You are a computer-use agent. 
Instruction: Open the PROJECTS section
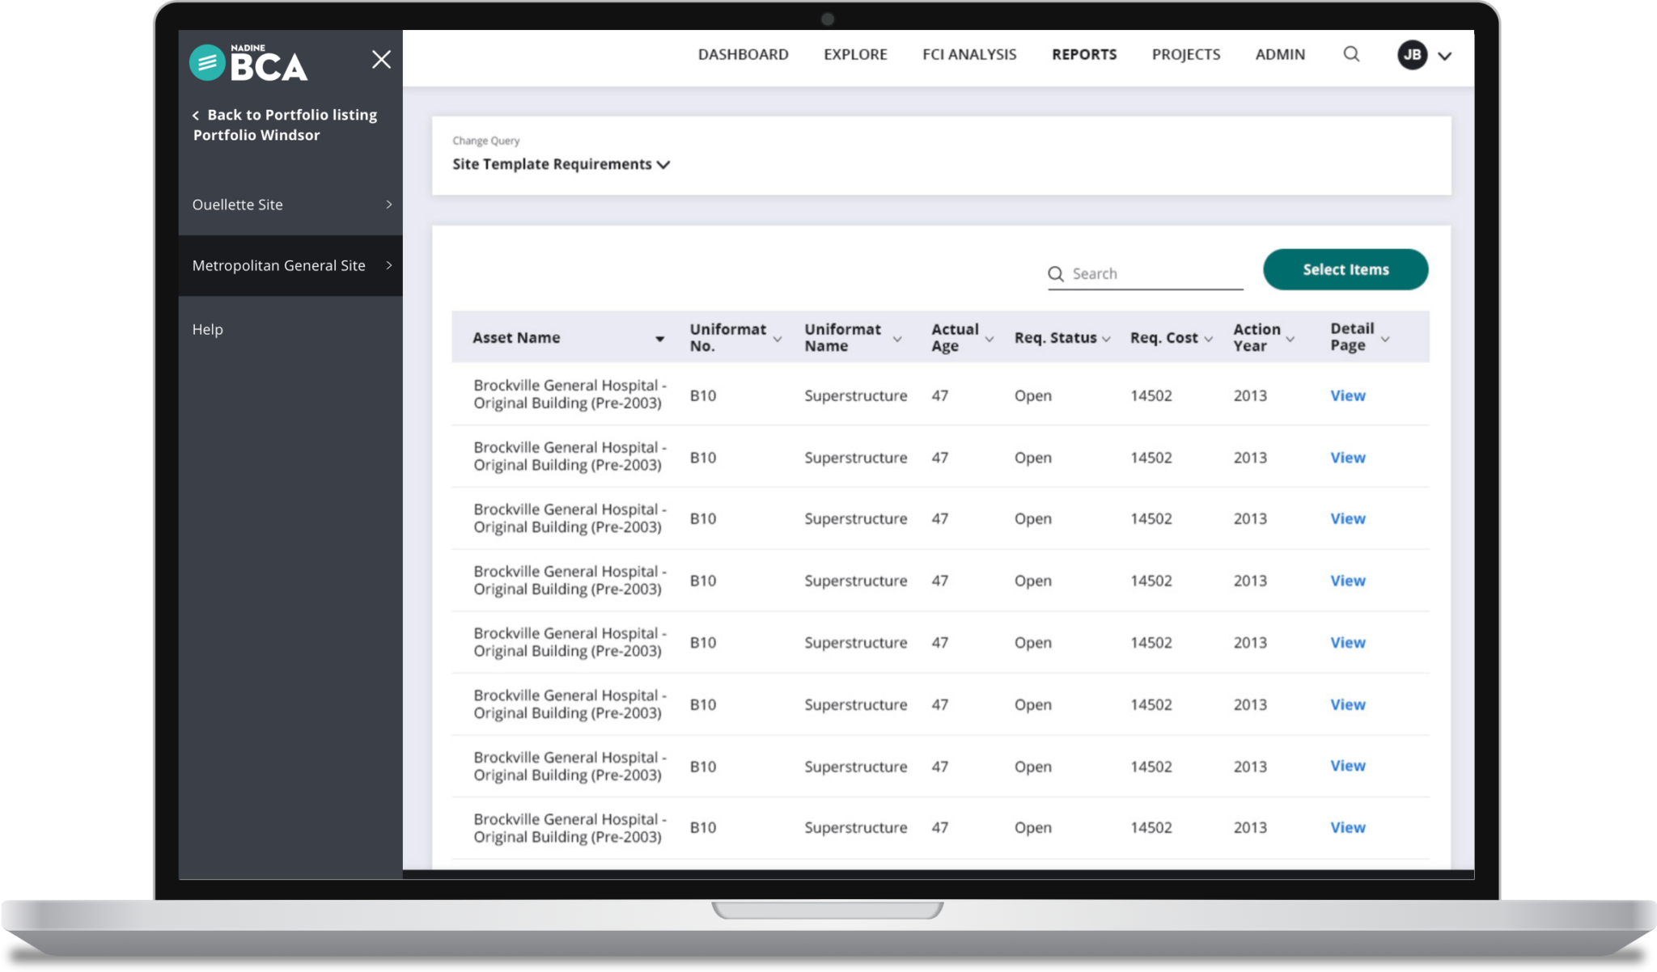tap(1186, 54)
